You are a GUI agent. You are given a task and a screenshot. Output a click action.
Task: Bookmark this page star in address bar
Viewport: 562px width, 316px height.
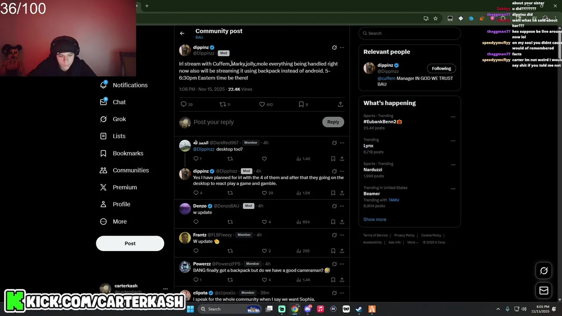[435, 18]
